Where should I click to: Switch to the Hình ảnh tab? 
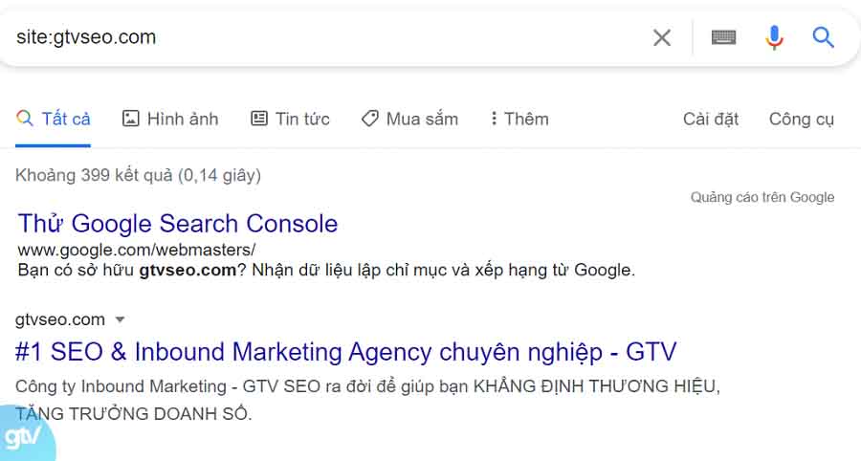tap(182, 119)
